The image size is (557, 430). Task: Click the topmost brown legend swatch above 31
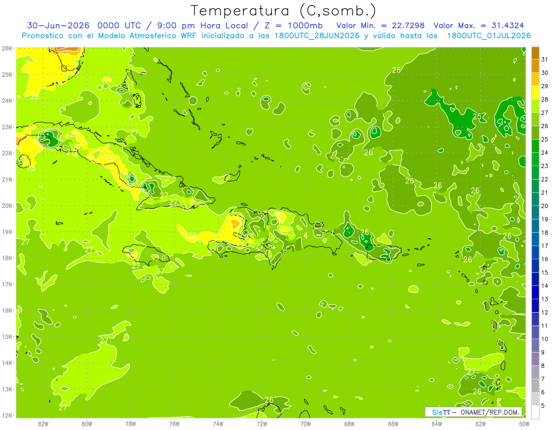pos(535,52)
